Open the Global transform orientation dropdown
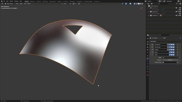The width and height of the screenshot is (182, 102). click(65, 4)
